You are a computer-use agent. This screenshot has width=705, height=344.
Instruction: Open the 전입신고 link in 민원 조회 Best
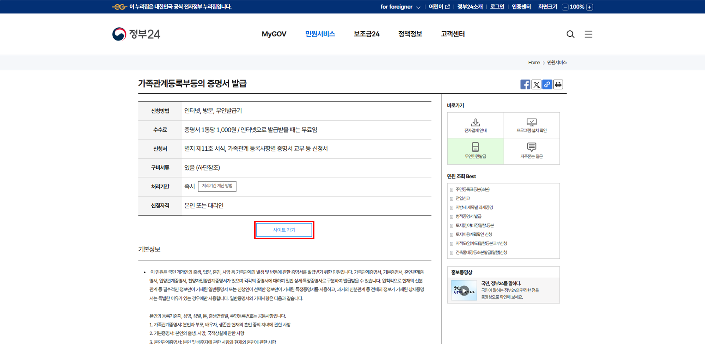tap(463, 198)
